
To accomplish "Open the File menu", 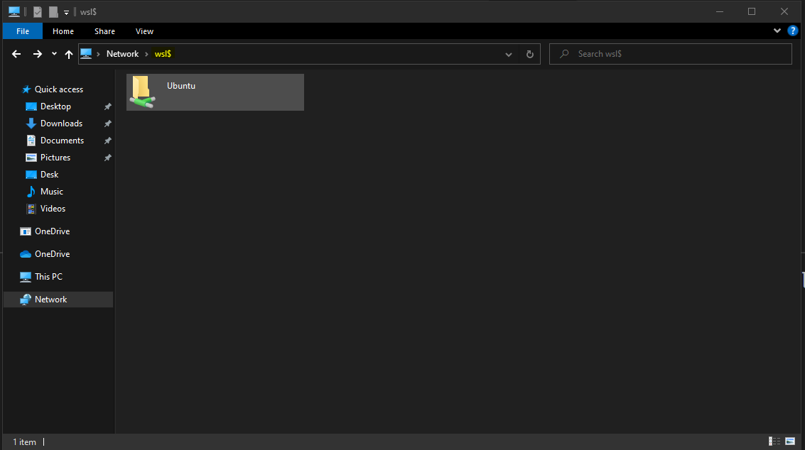I will pos(23,31).
